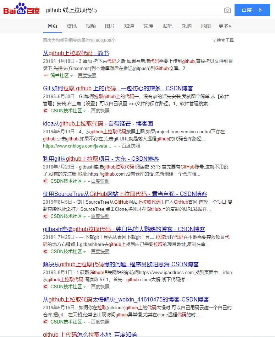Click the 简书 favicon in first result
Image resolution: width=275 pixels, height=337 pixels.
click(x=45, y=75)
